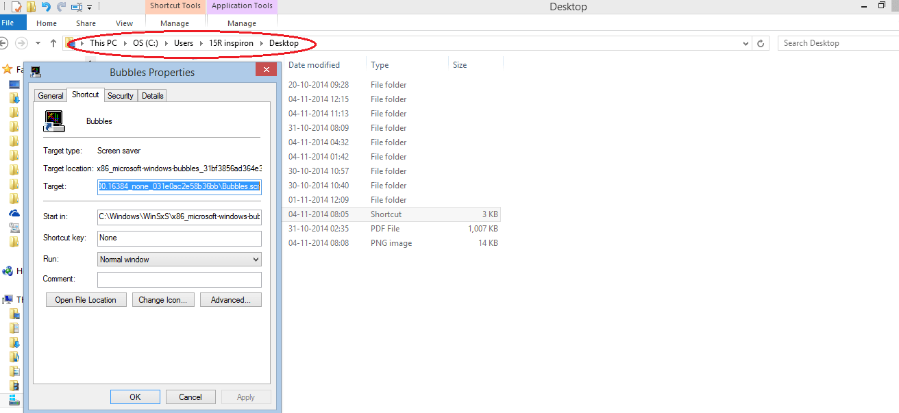The image size is (899, 413).
Task: Click the blue Undo arrow icon
Action: tap(46, 7)
